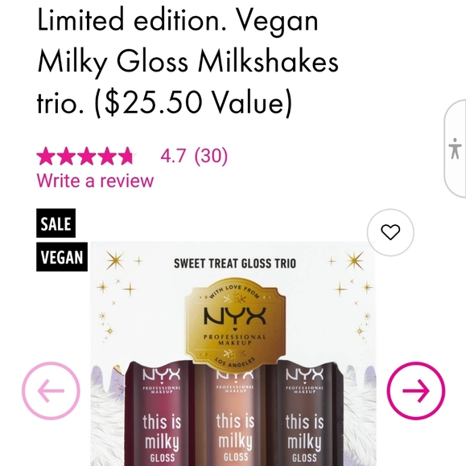This screenshot has width=466, height=466.
Task: Click the Limited edition. Vegan text line
Action: [178, 21]
